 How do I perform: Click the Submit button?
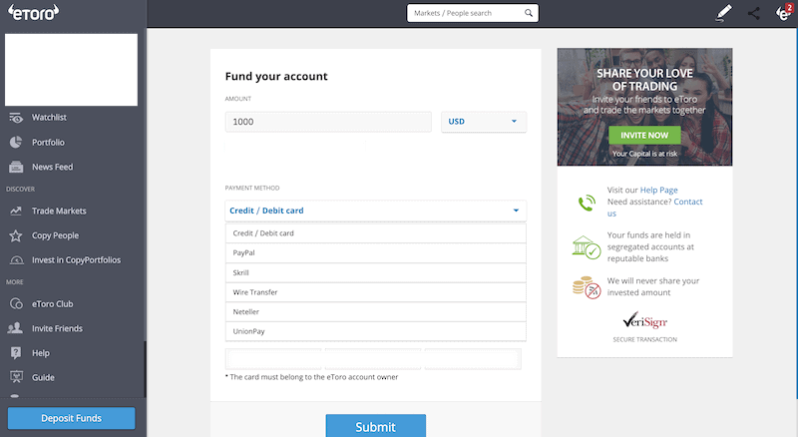click(x=376, y=426)
